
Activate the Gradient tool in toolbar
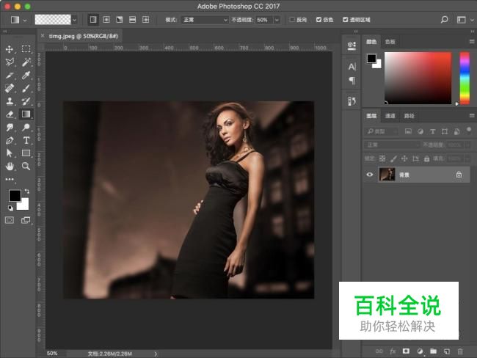26,114
